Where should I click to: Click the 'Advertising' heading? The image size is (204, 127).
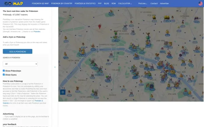click(8, 114)
